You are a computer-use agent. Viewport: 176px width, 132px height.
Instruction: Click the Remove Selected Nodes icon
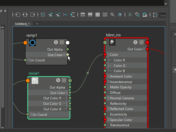(58, 15)
